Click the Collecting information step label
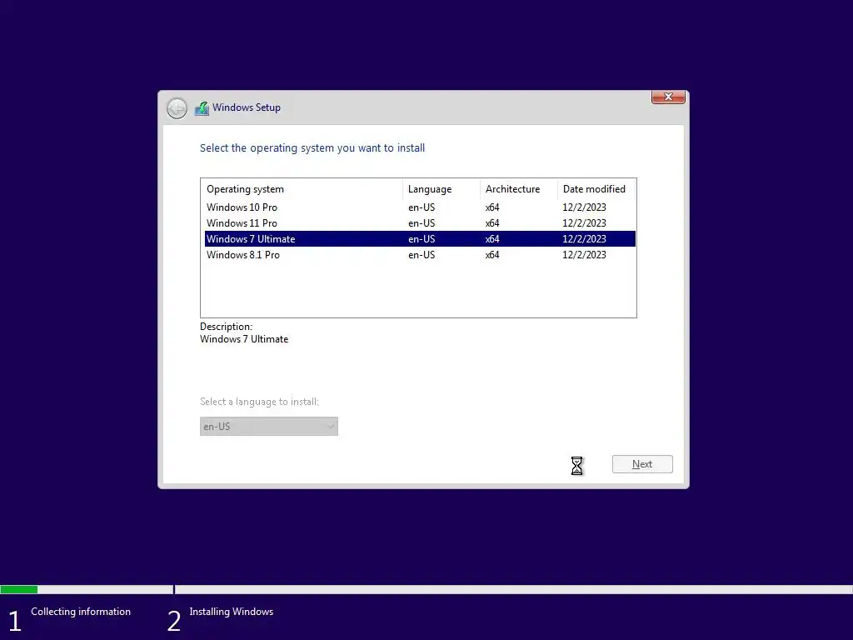853x640 pixels. tap(81, 612)
